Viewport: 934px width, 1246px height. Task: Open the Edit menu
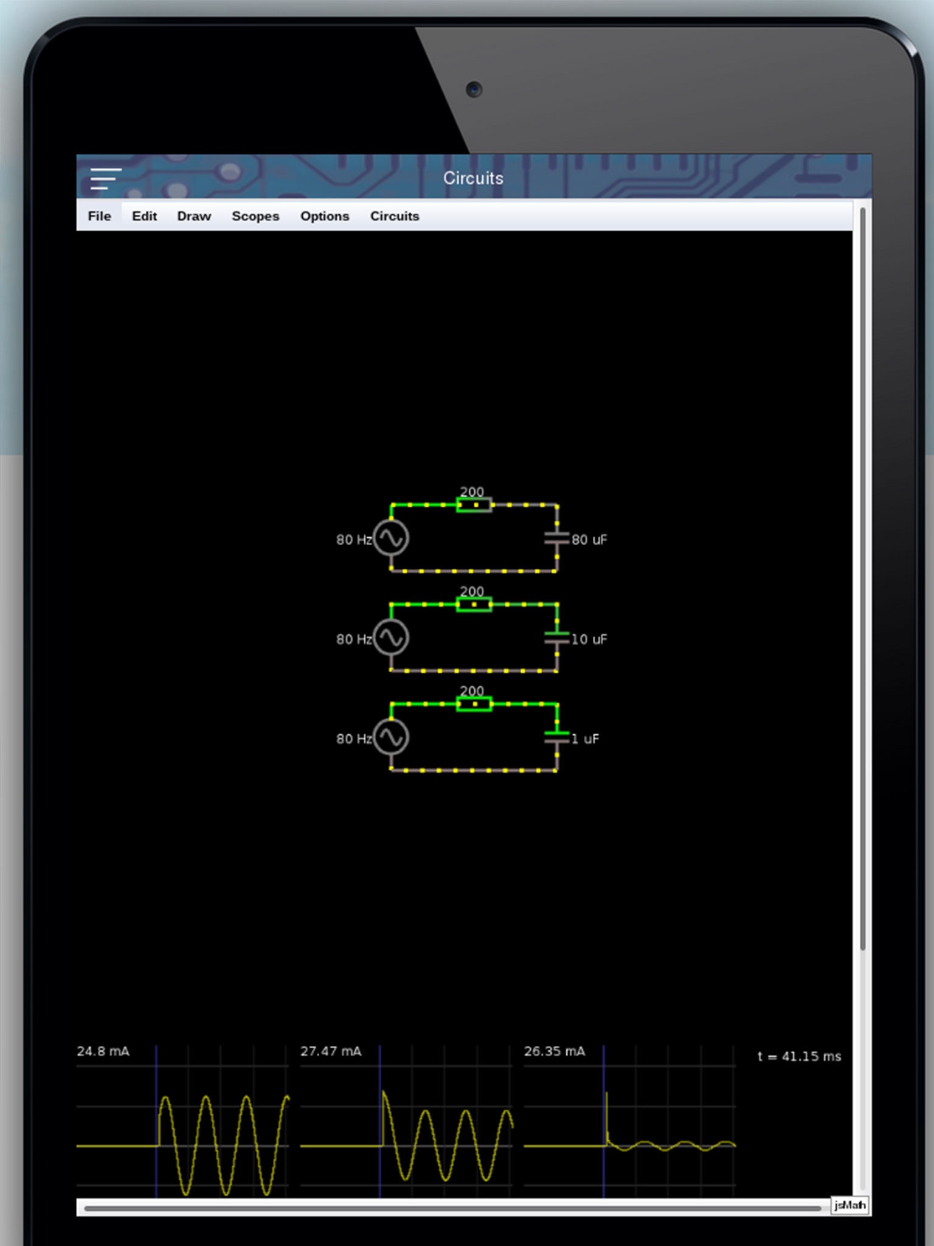(x=144, y=216)
